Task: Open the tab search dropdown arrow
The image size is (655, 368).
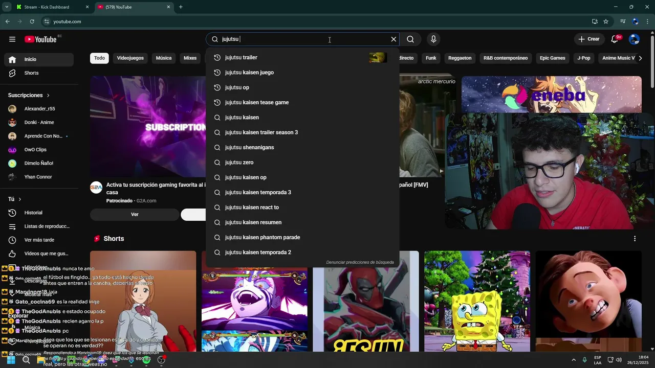Action: [x=6, y=7]
